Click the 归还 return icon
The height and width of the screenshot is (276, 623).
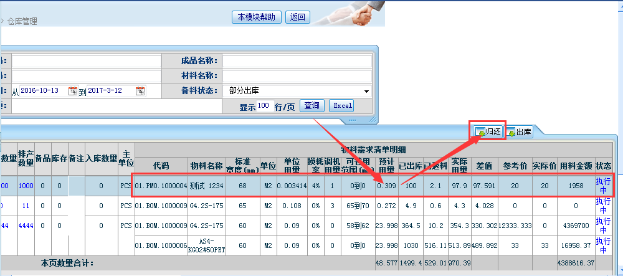tap(481, 131)
